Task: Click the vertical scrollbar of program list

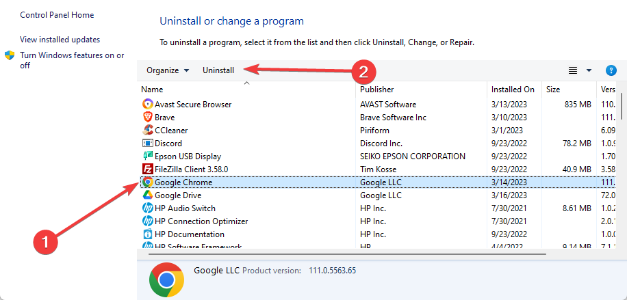Action: pos(621,106)
